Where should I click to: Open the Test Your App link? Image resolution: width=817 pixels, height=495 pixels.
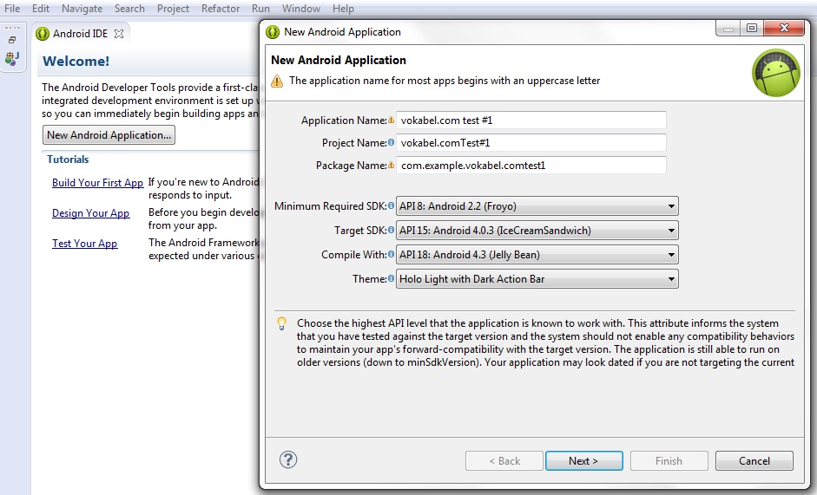(84, 243)
